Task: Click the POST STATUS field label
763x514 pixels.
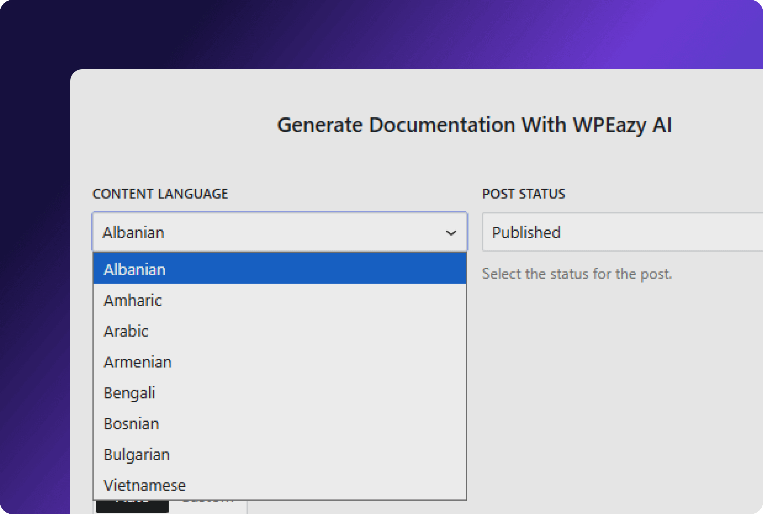Action: coord(524,194)
